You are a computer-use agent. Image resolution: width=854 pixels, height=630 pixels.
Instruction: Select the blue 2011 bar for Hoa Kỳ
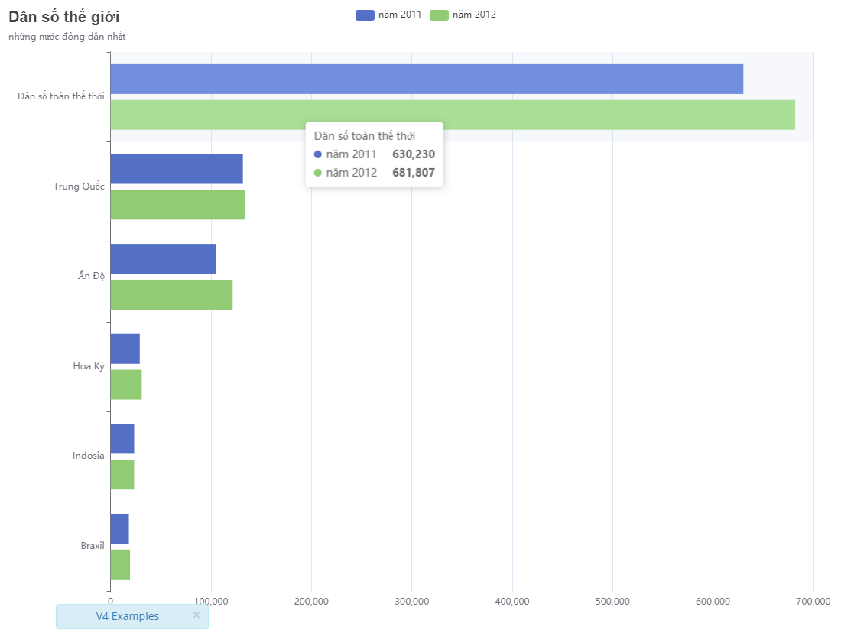[125, 349]
